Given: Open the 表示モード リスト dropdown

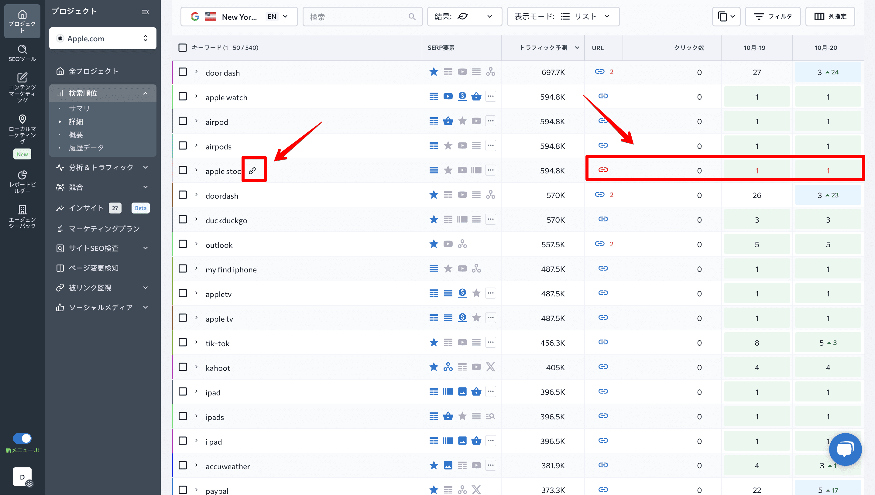Looking at the screenshot, I should 563,16.
